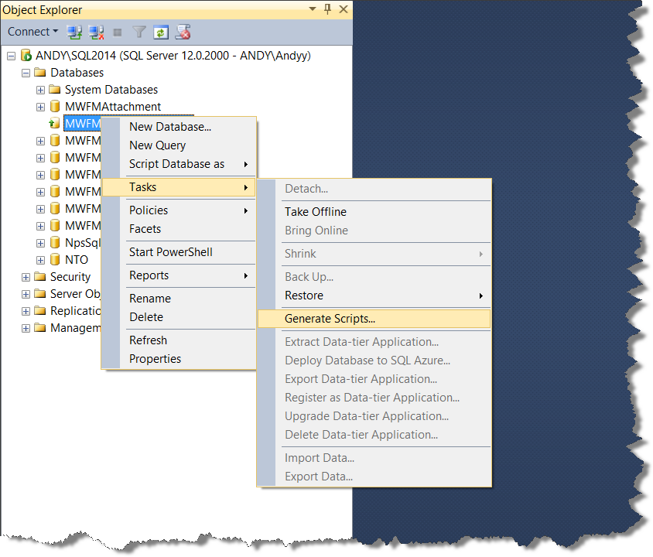Expand the Security folder node
Screen dimensions: 653x557
(x=26, y=277)
